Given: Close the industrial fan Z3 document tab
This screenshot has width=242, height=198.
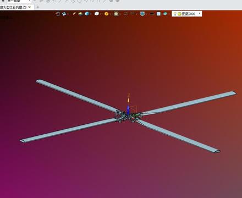Looking at the screenshot, I should [x=29, y=7].
